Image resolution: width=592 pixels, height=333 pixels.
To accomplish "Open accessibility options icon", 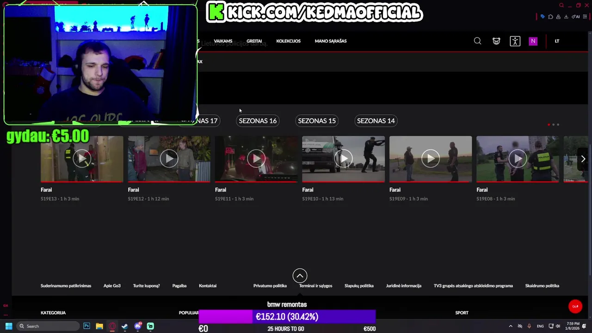I will click(x=515, y=41).
